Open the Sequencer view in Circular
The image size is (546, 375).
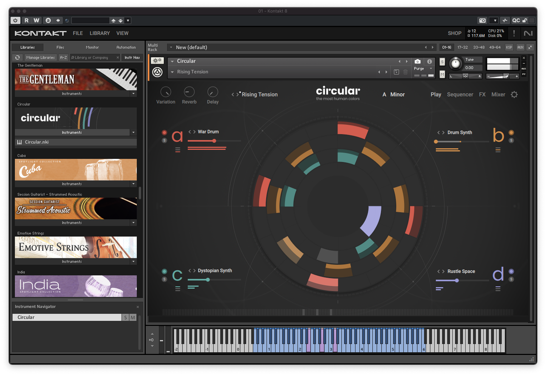point(460,94)
